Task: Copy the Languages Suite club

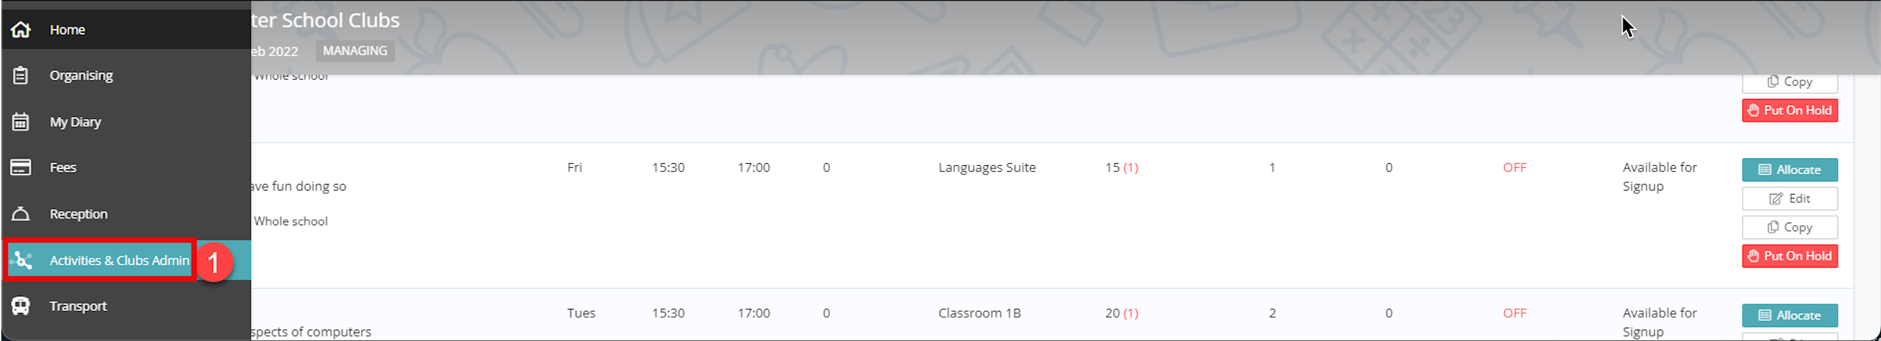Action: [x=1789, y=227]
